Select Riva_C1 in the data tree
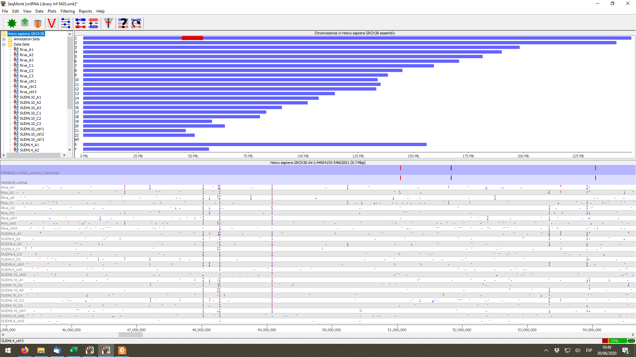Screen dimensions: 636x357 pos(26,65)
